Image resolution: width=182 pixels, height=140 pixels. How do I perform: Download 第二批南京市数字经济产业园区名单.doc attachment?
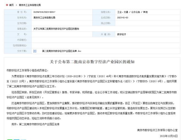(x=61, y=51)
